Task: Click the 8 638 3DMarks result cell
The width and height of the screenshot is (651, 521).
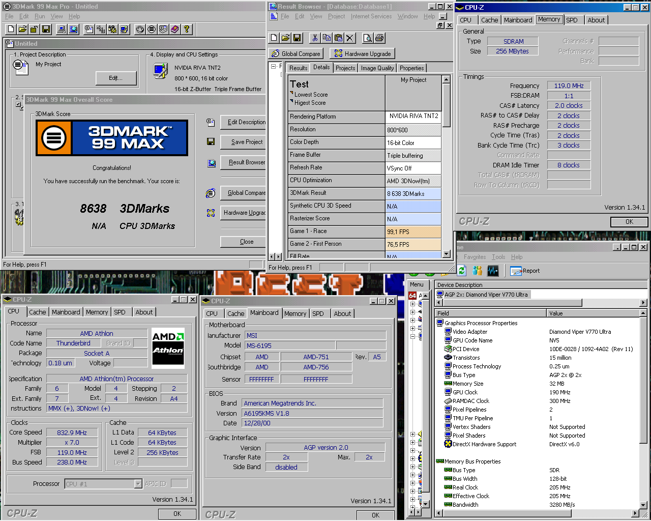Action: click(413, 193)
